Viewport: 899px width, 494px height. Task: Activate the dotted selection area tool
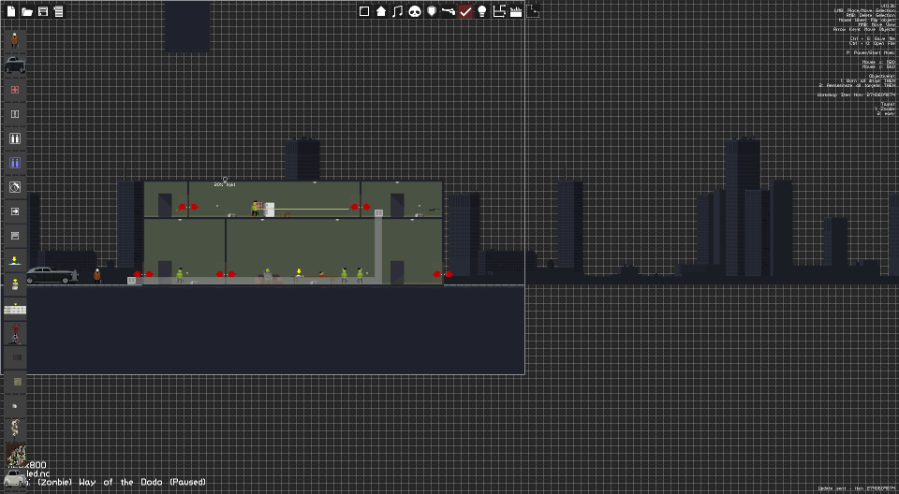click(x=533, y=11)
